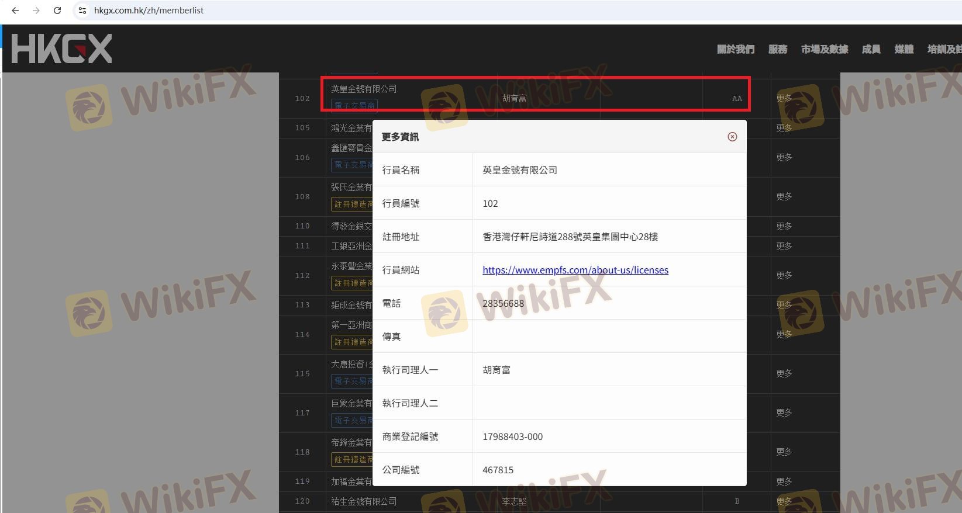Click the browser back arrow
This screenshot has width=962, height=513.
coord(15,11)
